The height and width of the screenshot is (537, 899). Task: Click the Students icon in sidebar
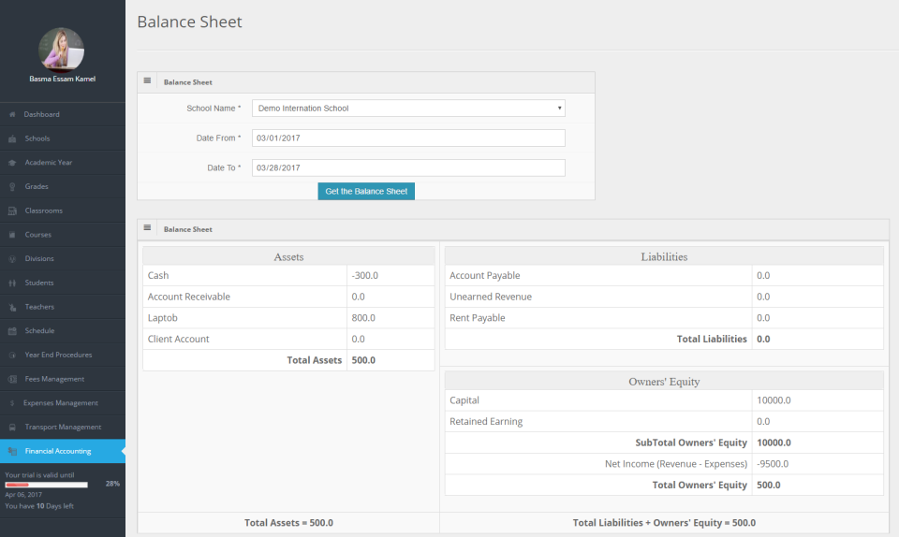coord(12,283)
